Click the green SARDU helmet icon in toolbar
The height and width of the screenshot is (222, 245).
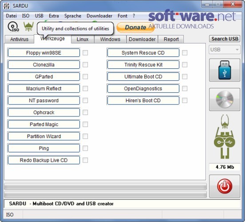28,27
